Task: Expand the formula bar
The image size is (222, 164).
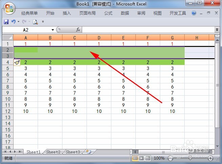Action: [217, 30]
